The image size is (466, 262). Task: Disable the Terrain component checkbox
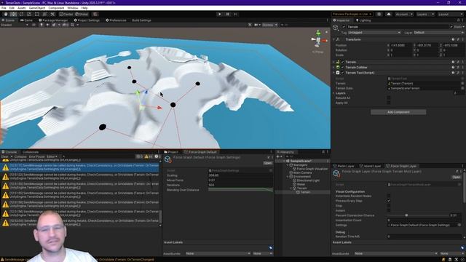coord(342,62)
